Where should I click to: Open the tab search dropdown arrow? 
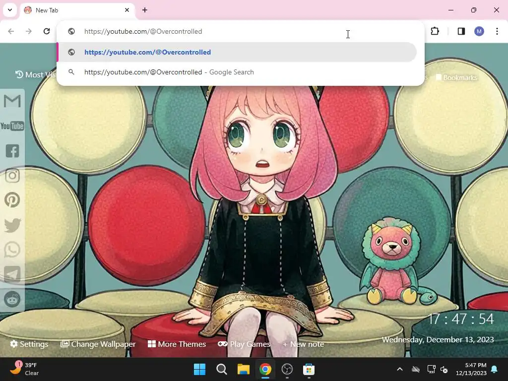[10, 10]
